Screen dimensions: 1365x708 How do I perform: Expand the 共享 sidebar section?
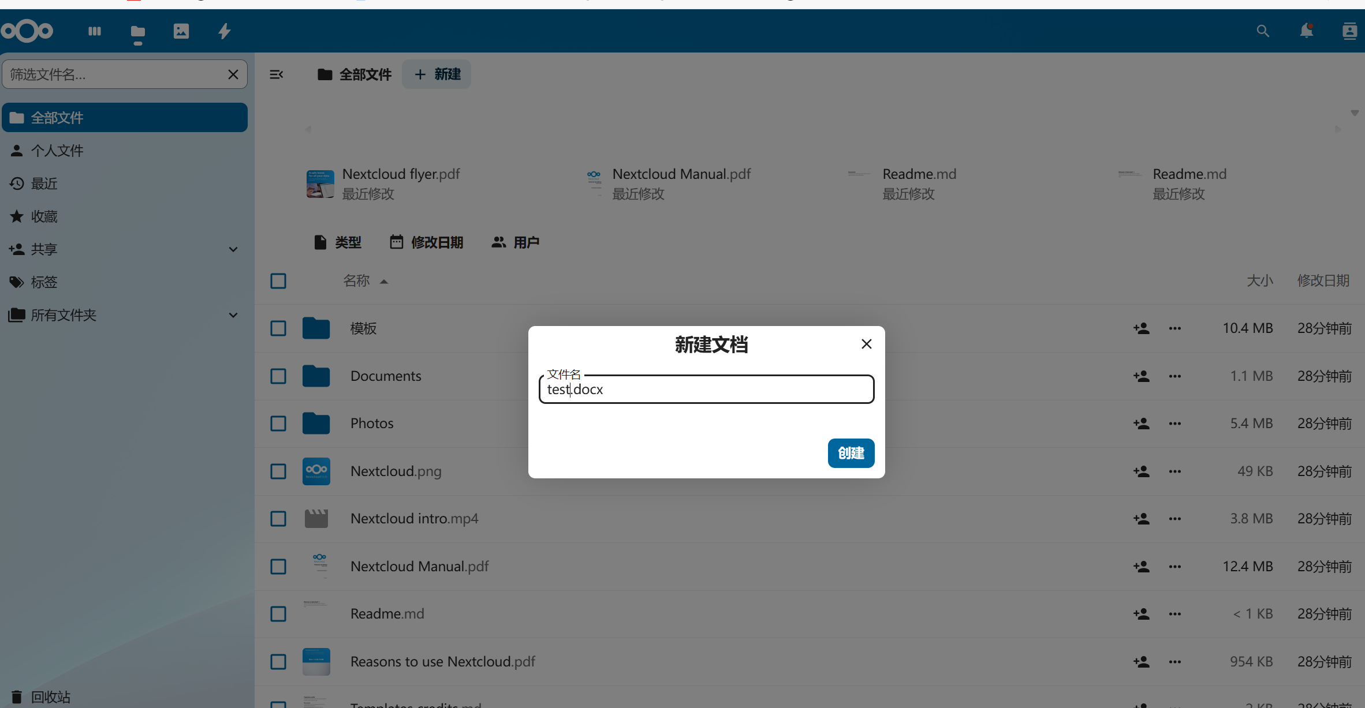point(233,249)
